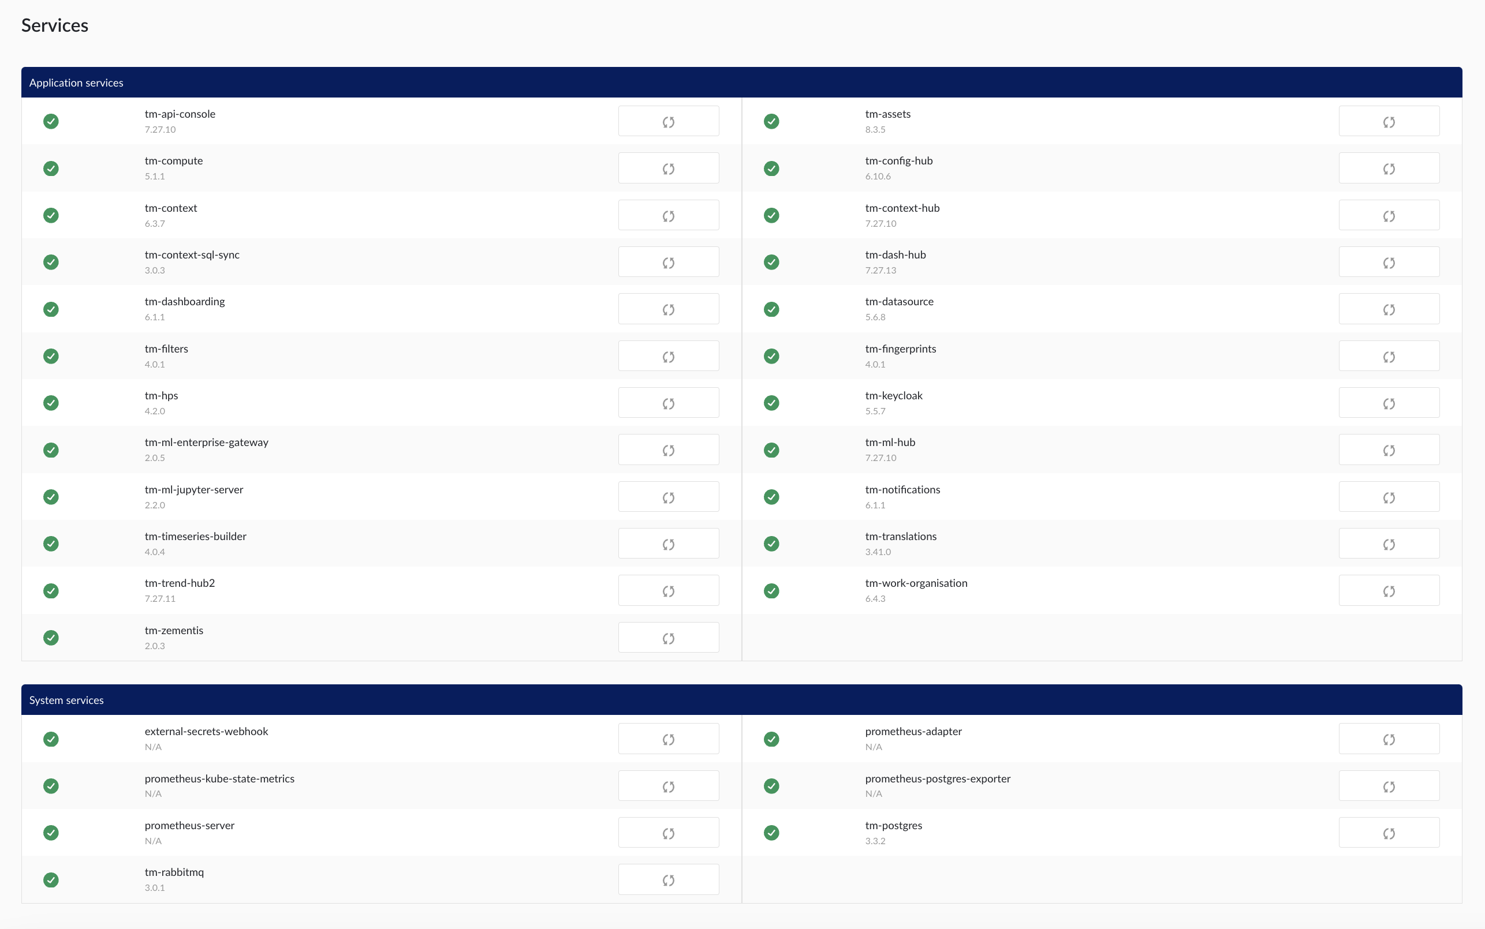Viewport: 1485px width, 929px height.
Task: Restart the tm-dashboarding service
Action: [x=668, y=309]
